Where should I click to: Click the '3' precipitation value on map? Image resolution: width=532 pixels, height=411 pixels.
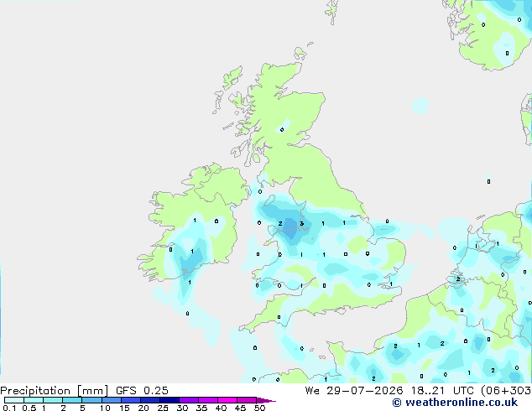coord(301,223)
